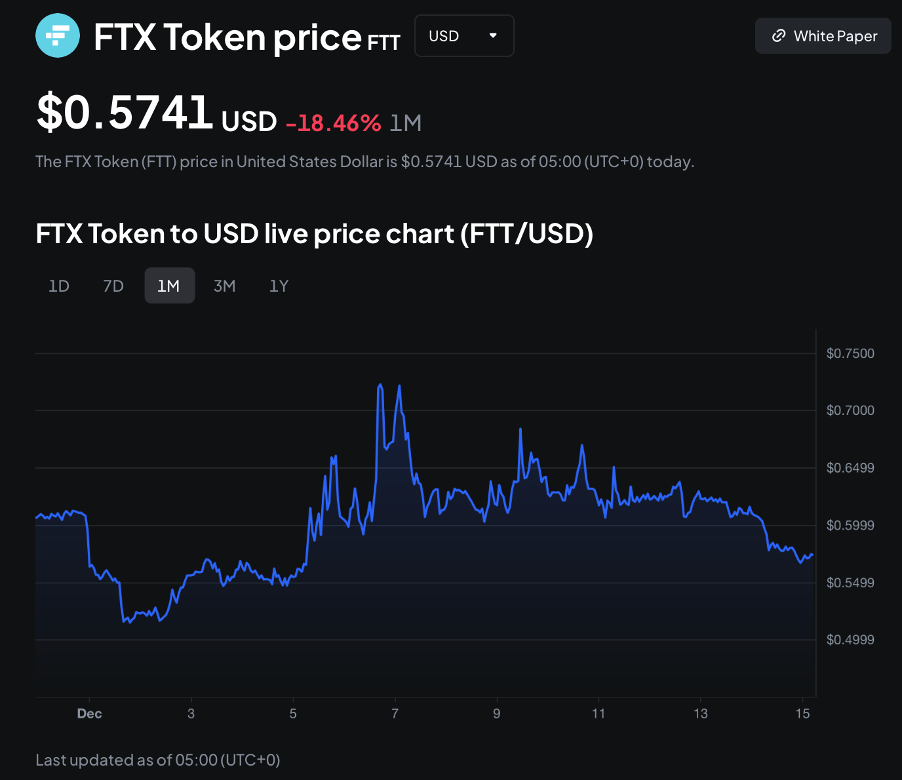902x780 pixels.
Task: Click the $0.4999 price axis label
Action: coord(850,640)
